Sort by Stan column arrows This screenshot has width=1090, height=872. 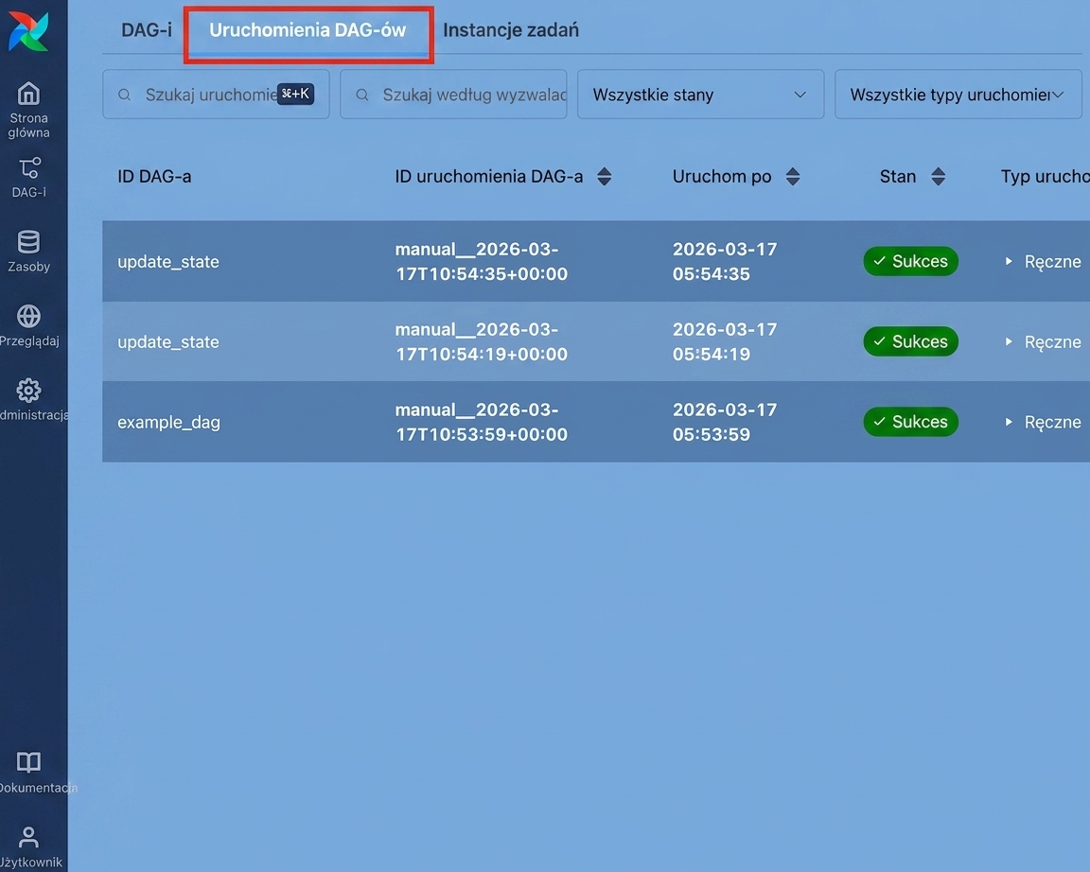click(x=938, y=177)
